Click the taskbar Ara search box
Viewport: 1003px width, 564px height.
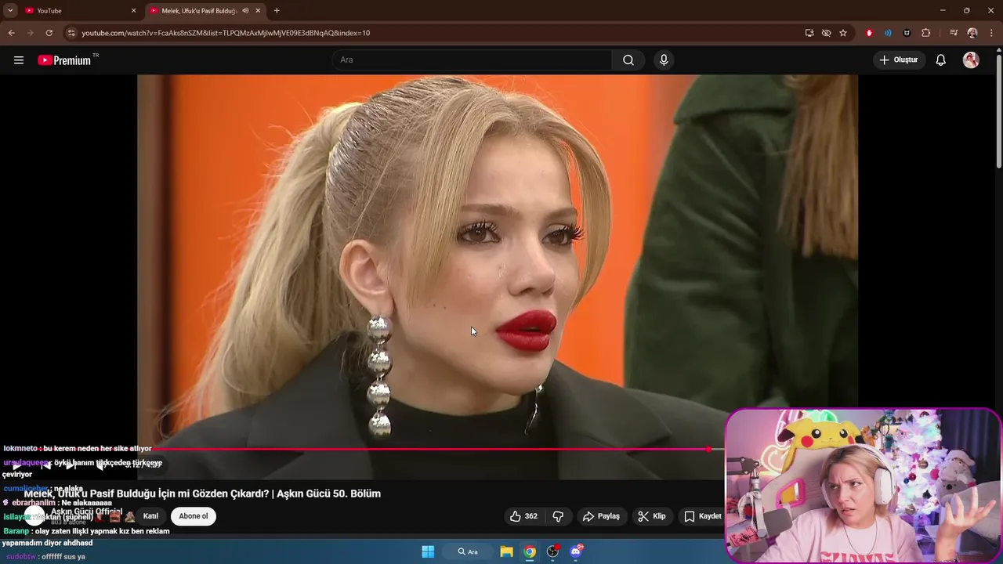point(468,551)
